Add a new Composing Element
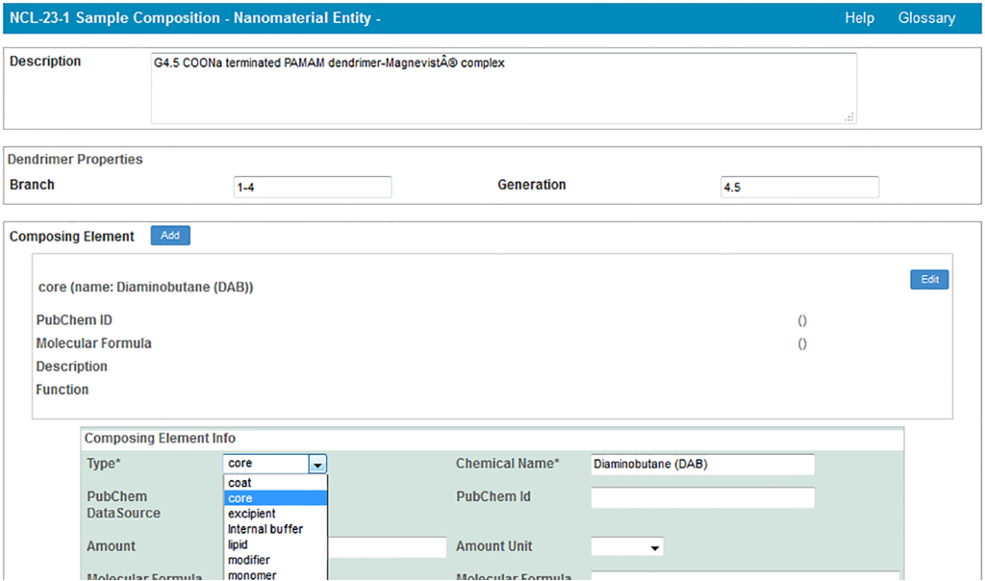 click(170, 236)
